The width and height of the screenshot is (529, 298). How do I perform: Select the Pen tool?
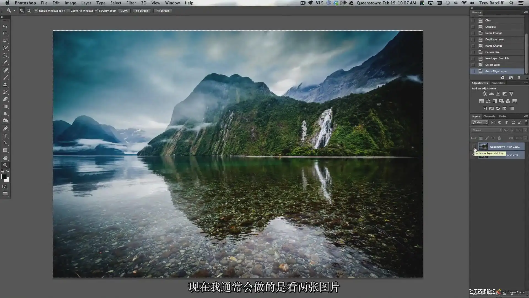5,129
